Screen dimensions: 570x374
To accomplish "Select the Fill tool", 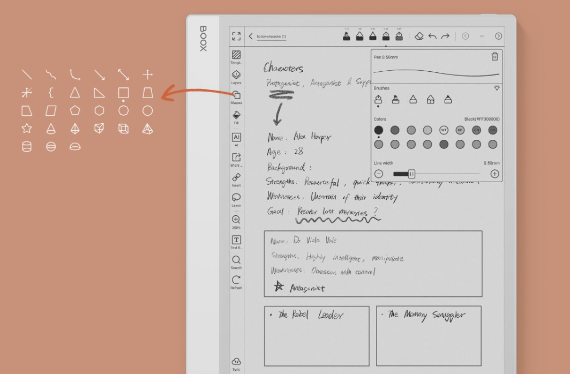I will point(236,117).
